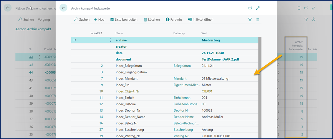This screenshot has width=333, height=139.
Task: Click the bookmark icon in the background page
Action: (299, 8)
